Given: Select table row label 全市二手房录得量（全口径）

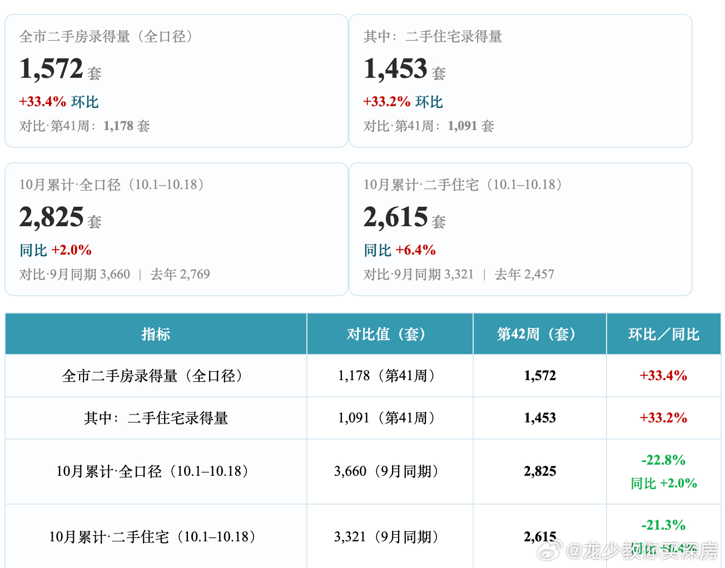Looking at the screenshot, I should point(156,376).
